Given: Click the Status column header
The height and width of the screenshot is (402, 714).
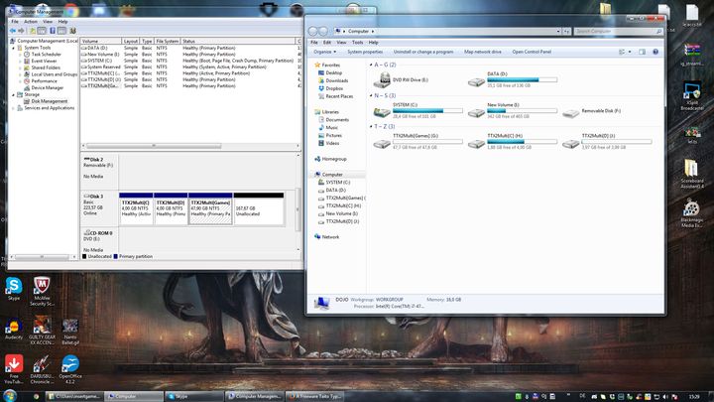Looking at the screenshot, I should [x=238, y=41].
